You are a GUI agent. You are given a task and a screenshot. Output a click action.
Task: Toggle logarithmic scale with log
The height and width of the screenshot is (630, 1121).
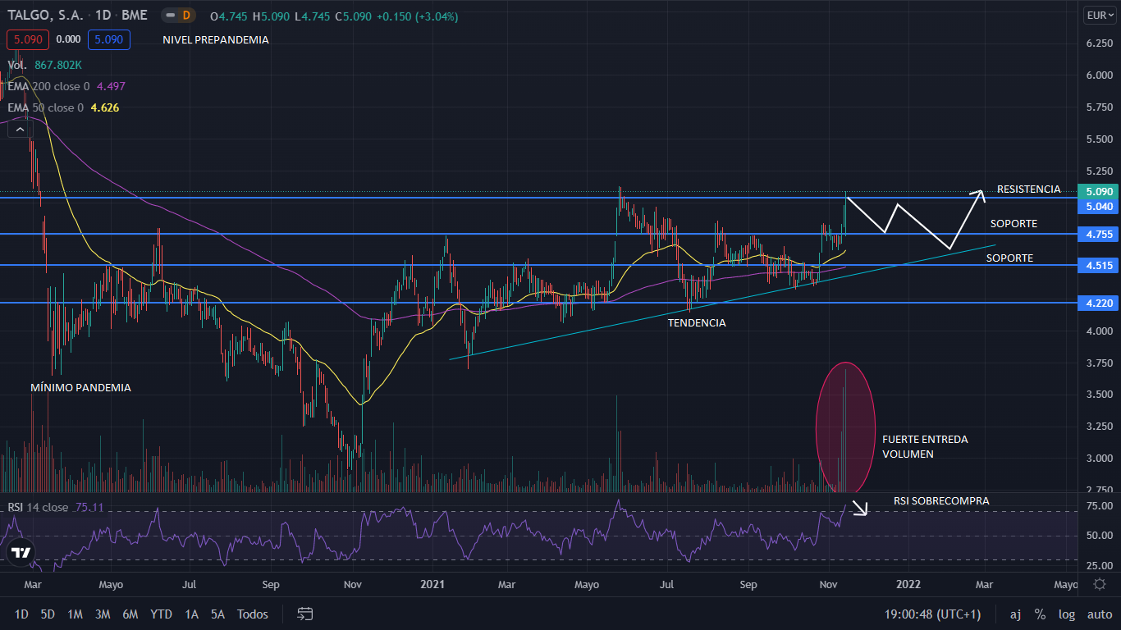click(x=1066, y=614)
